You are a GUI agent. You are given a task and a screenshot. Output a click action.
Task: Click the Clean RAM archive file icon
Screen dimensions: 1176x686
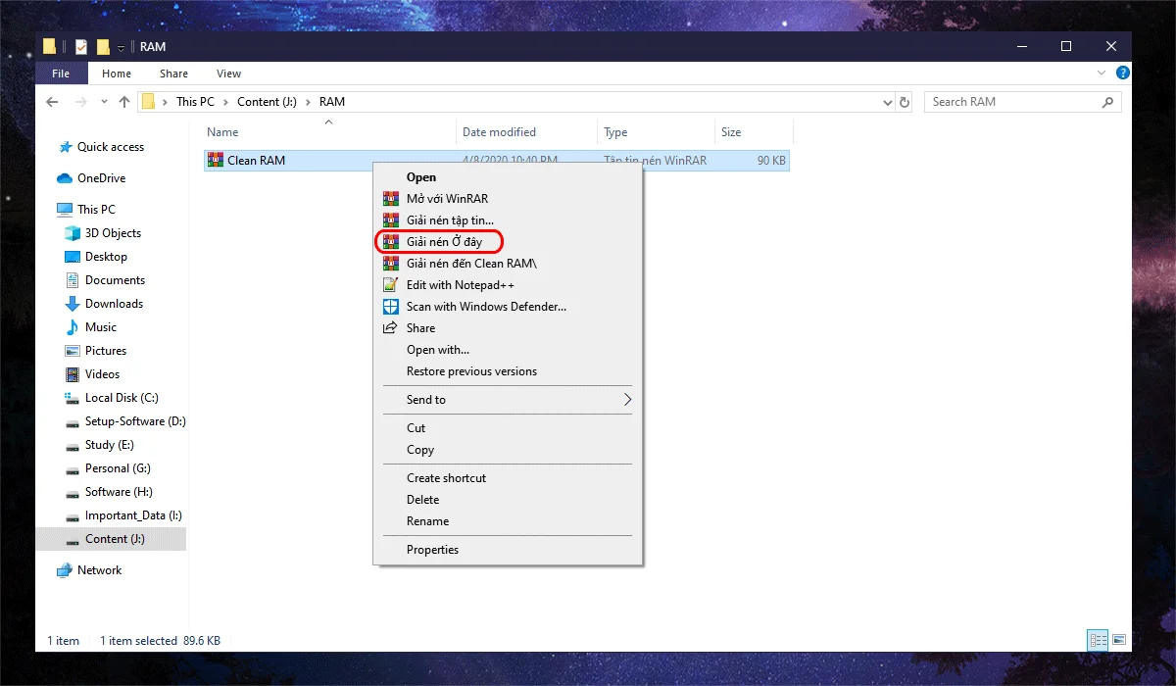pos(216,161)
